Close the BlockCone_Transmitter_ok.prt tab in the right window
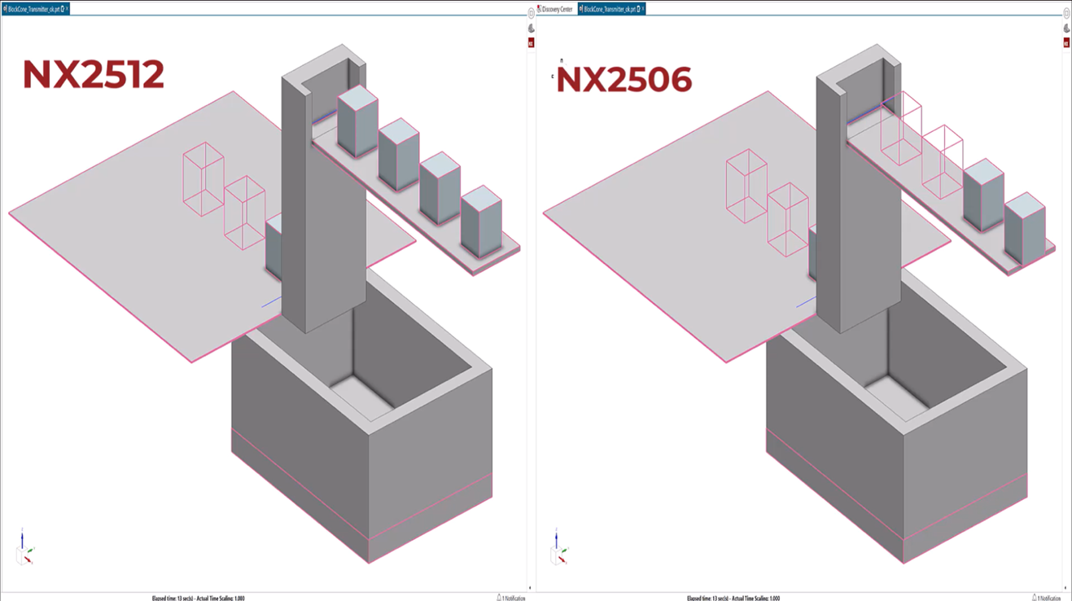This screenshot has height=601, width=1072. click(642, 9)
